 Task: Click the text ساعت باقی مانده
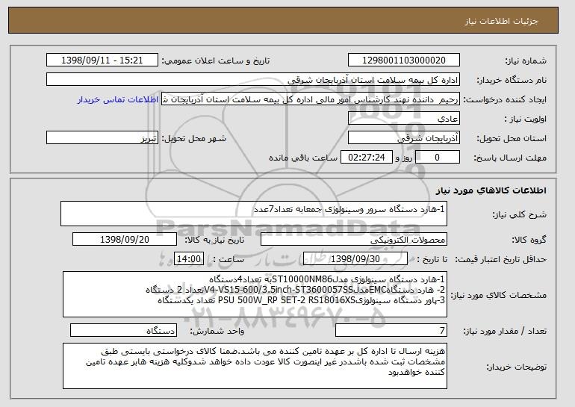[303, 158]
